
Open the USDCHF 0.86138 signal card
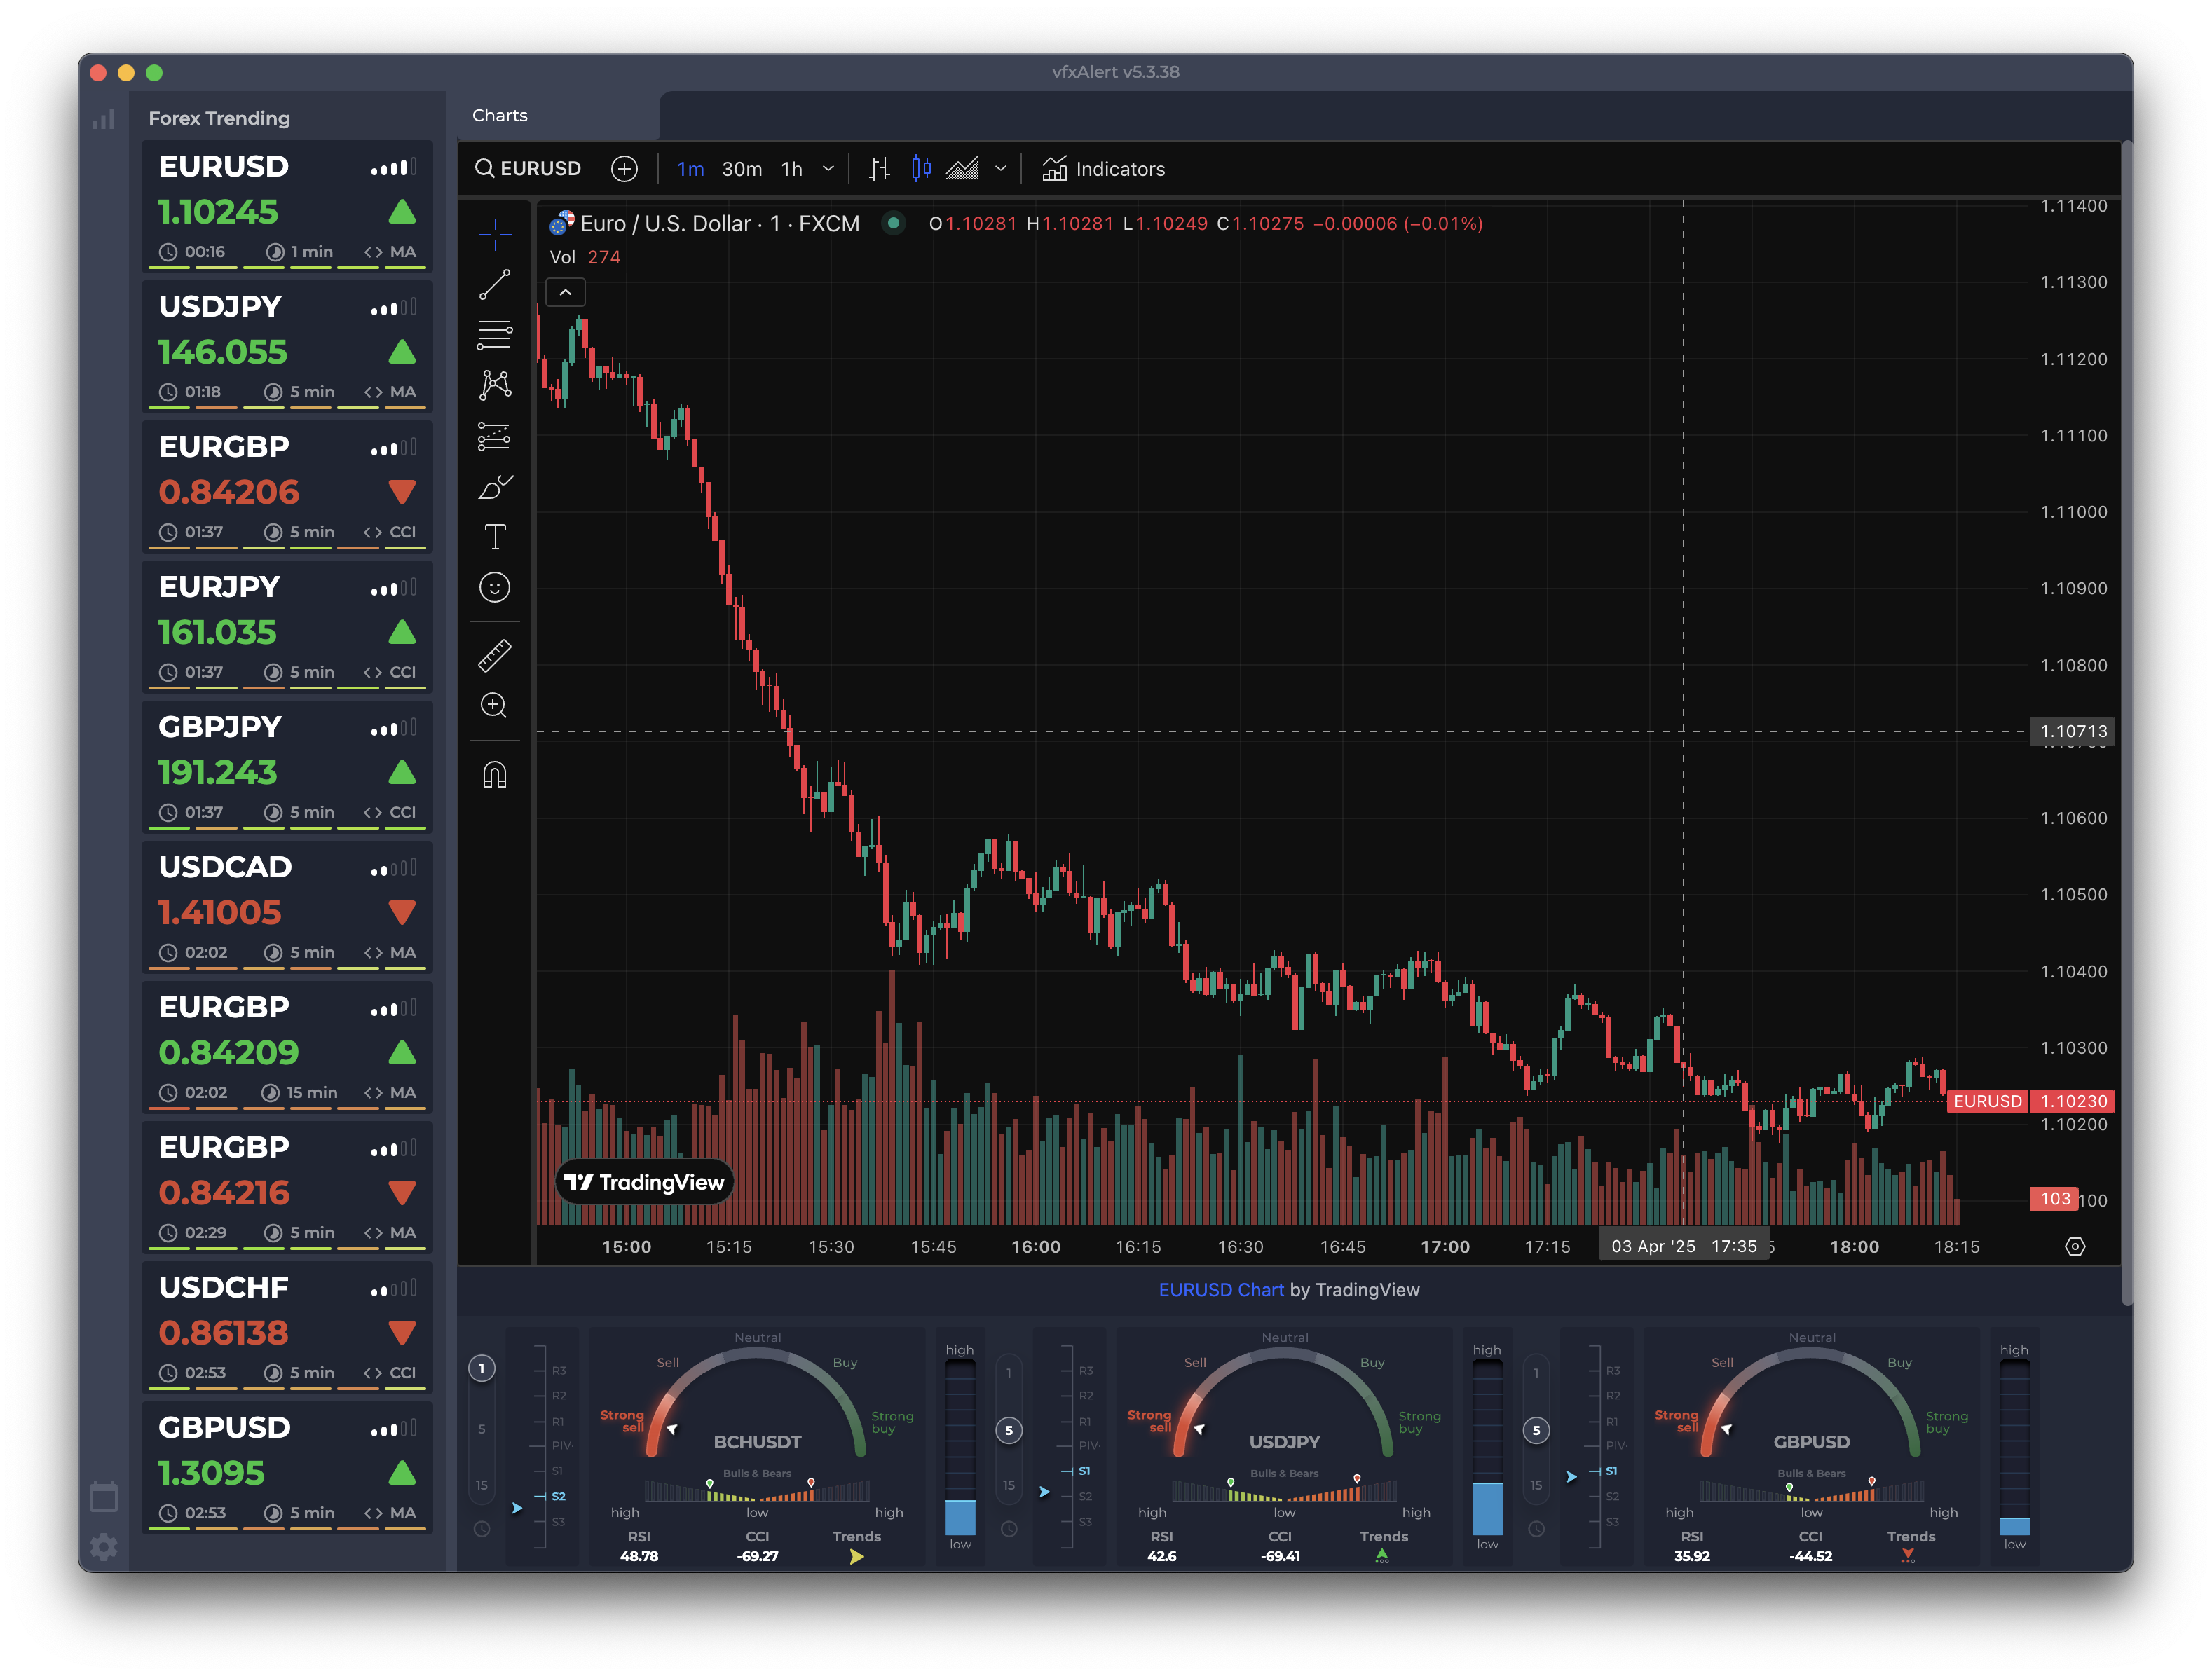287,1327
